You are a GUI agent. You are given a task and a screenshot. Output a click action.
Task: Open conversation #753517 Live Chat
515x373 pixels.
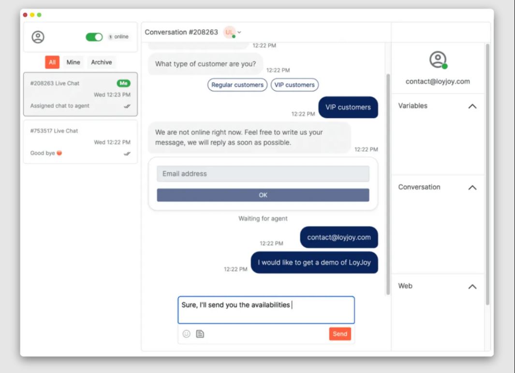pyautogui.click(x=80, y=141)
